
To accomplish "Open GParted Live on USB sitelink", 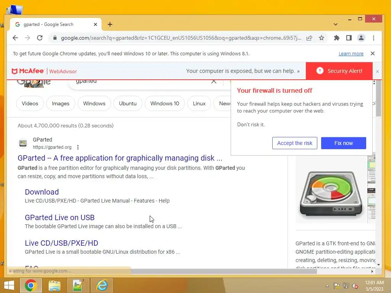I will 60,217.
